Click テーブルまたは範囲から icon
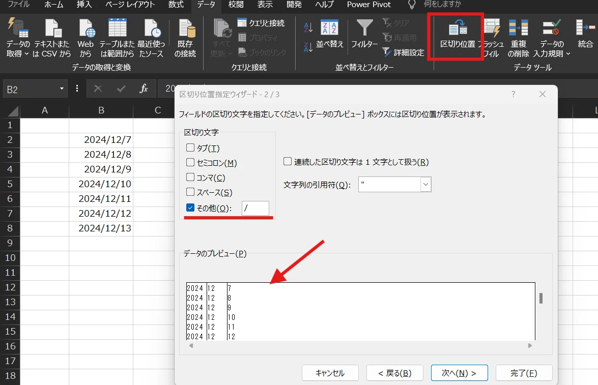The height and width of the screenshot is (385, 598). point(117,28)
